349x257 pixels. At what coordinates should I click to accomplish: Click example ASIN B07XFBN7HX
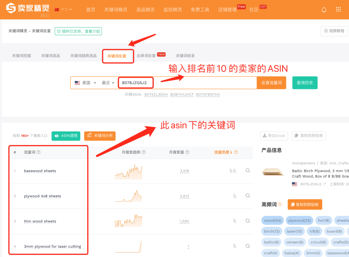click(x=208, y=95)
